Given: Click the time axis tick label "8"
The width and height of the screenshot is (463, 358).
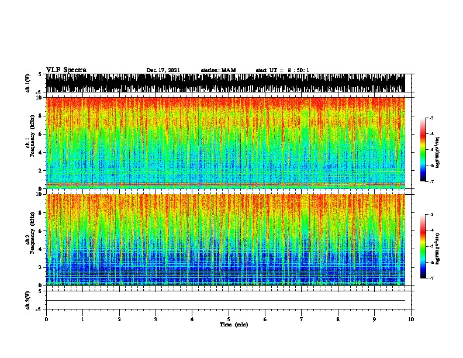Looking at the screenshot, I should (338, 319).
